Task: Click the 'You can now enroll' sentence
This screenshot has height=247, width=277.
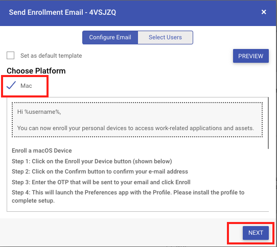Action: tap(135, 128)
